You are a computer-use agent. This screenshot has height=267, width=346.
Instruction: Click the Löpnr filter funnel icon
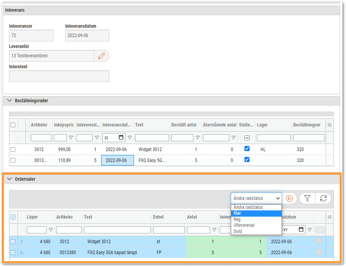[50, 230]
